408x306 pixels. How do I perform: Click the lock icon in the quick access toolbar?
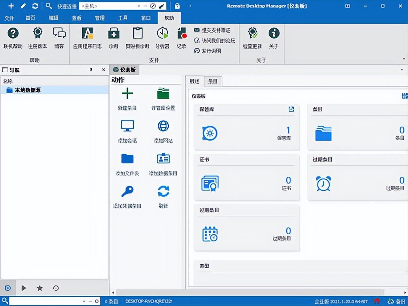(x=177, y=6)
